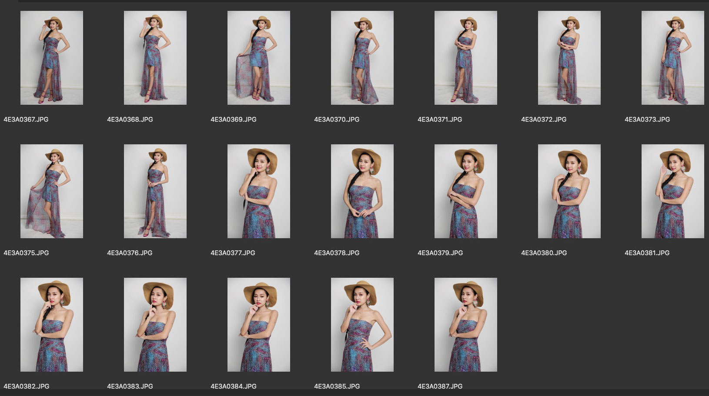Select the 4E3A0379.JPG thumbnail

click(466, 191)
